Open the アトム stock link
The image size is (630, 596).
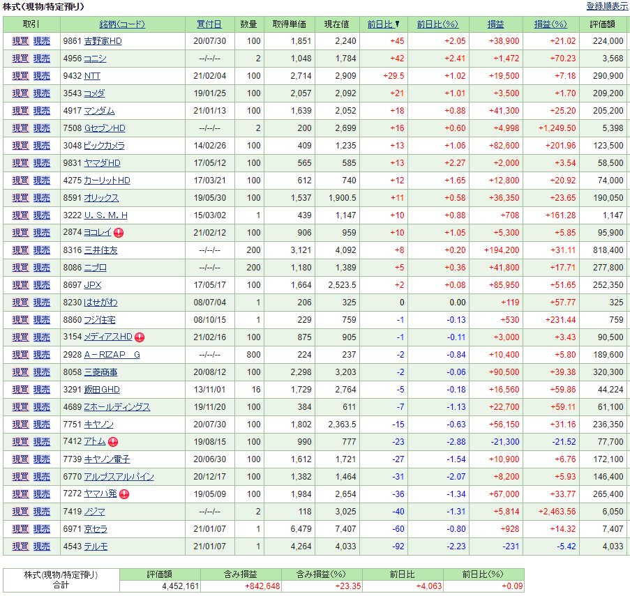95,441
